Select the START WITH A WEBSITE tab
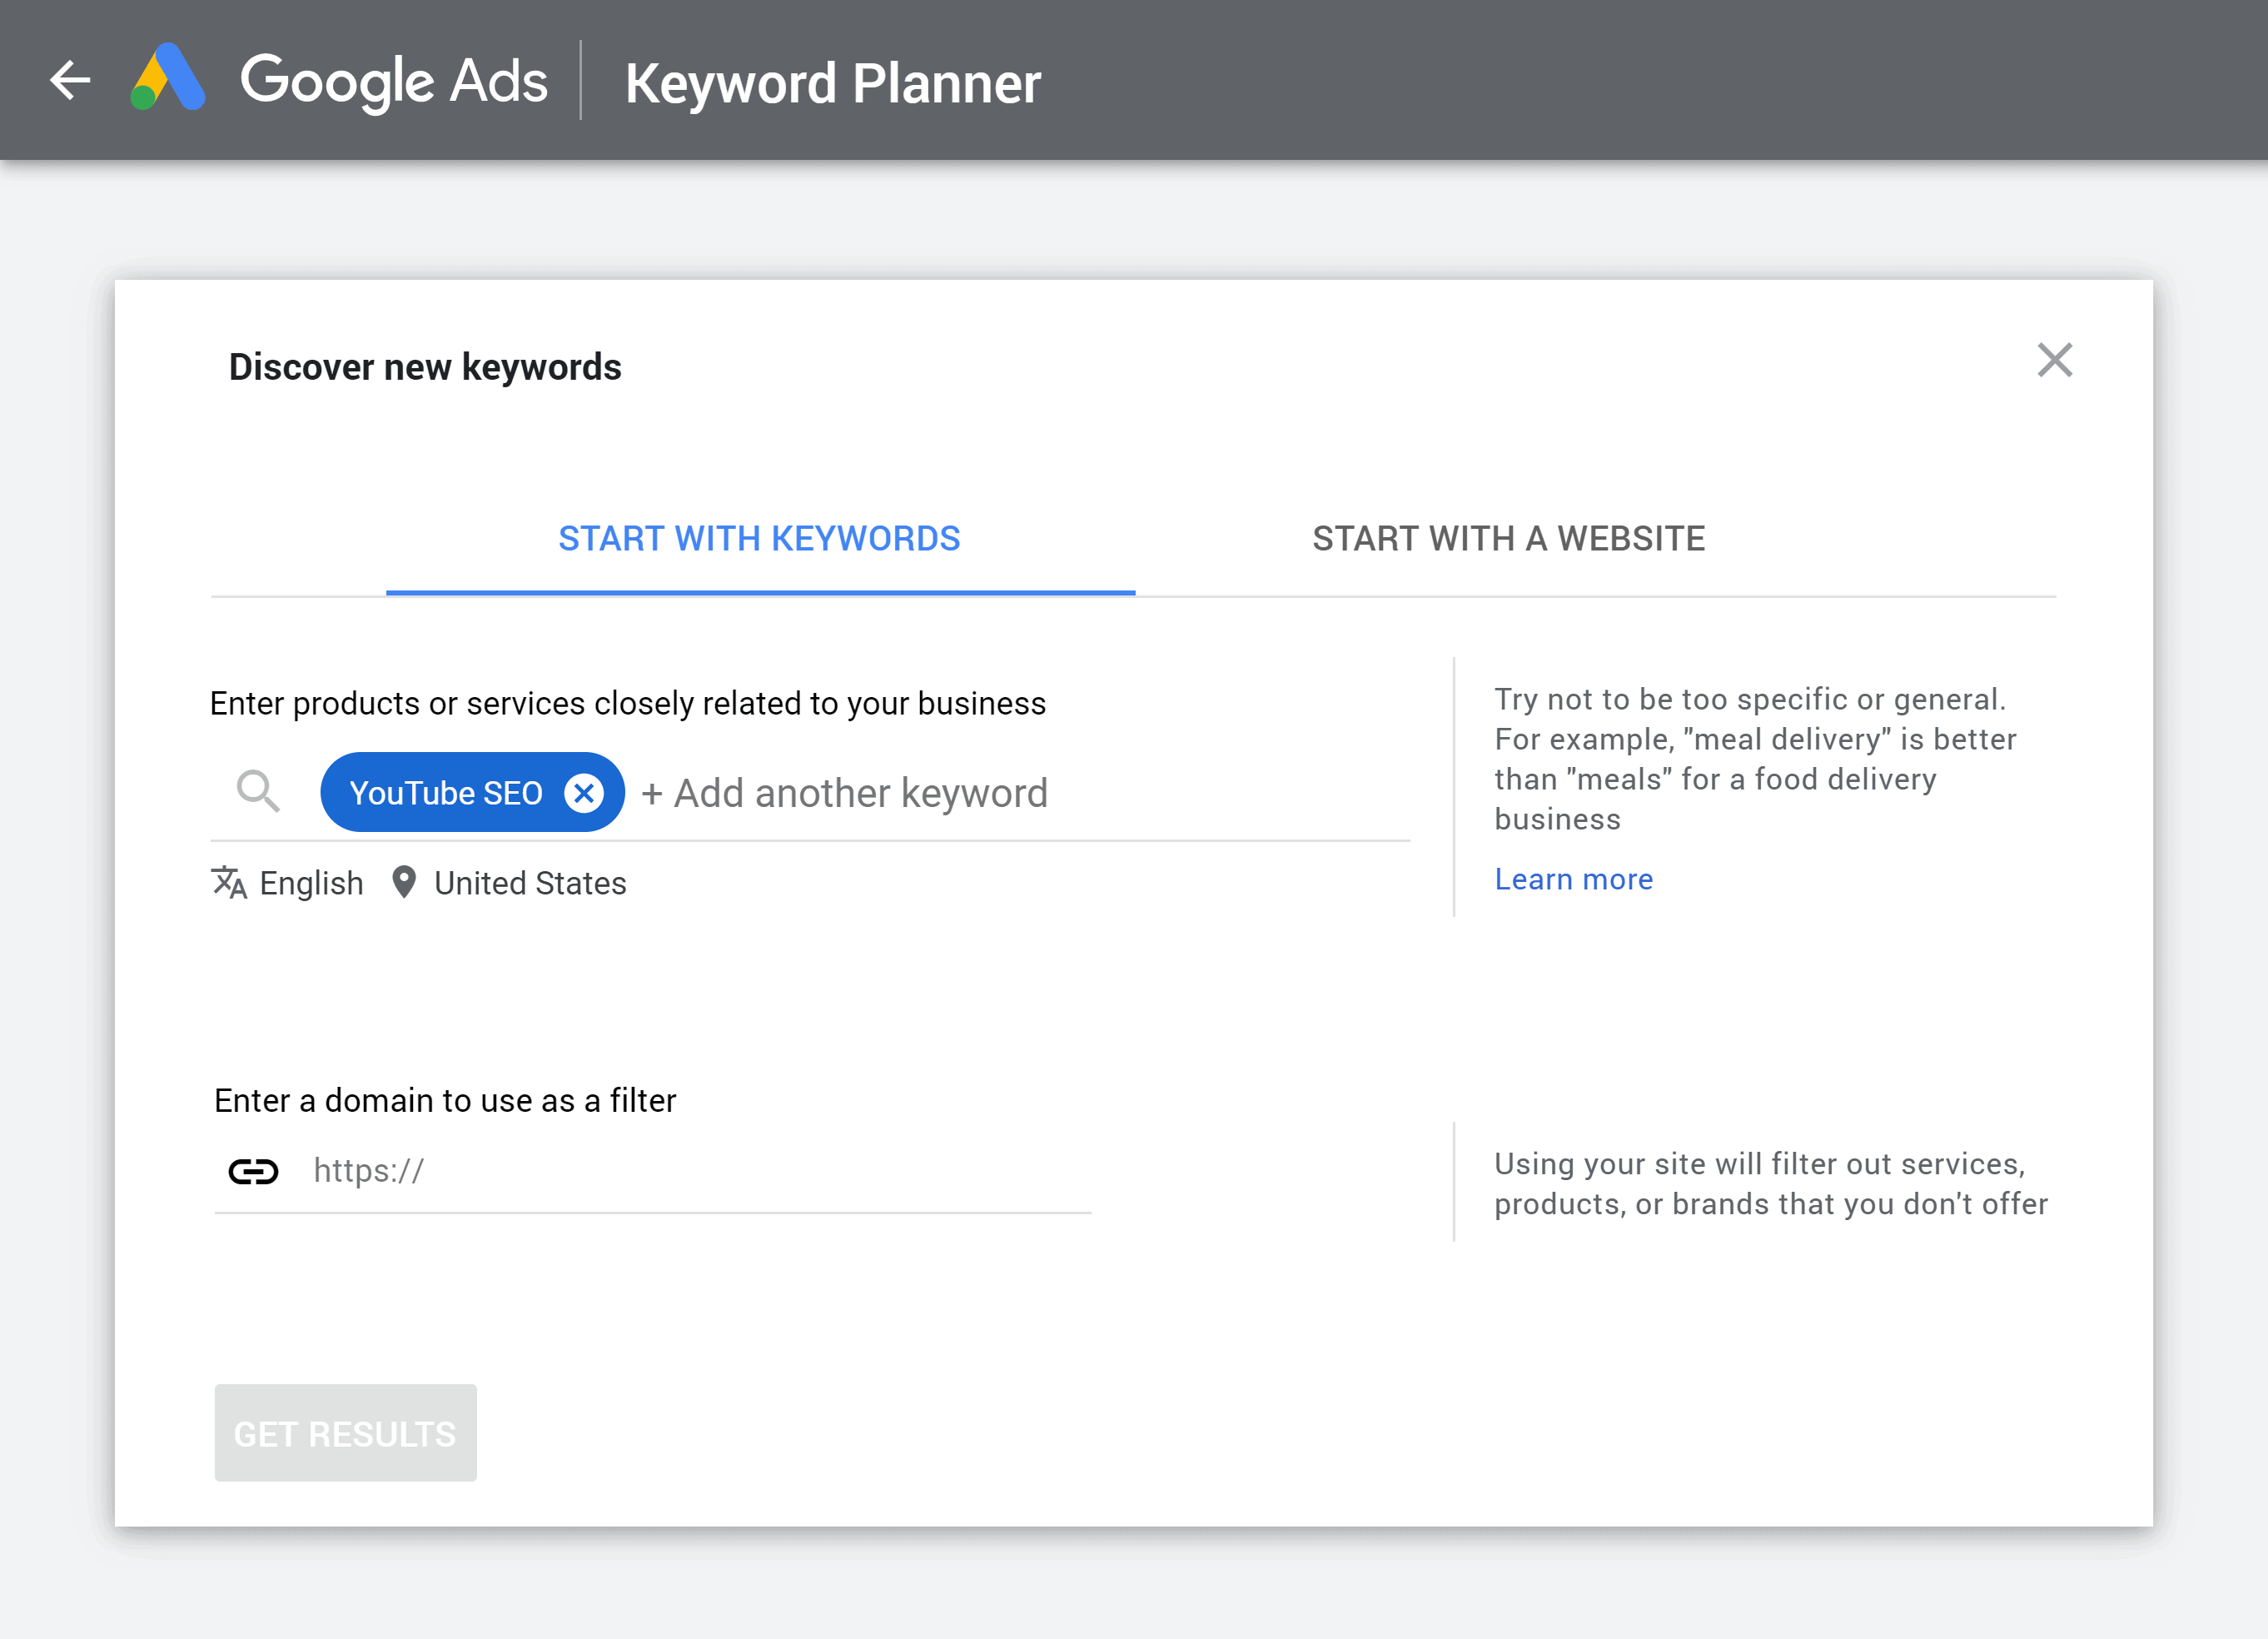Viewport: 2268px width, 1639px height. (1505, 539)
